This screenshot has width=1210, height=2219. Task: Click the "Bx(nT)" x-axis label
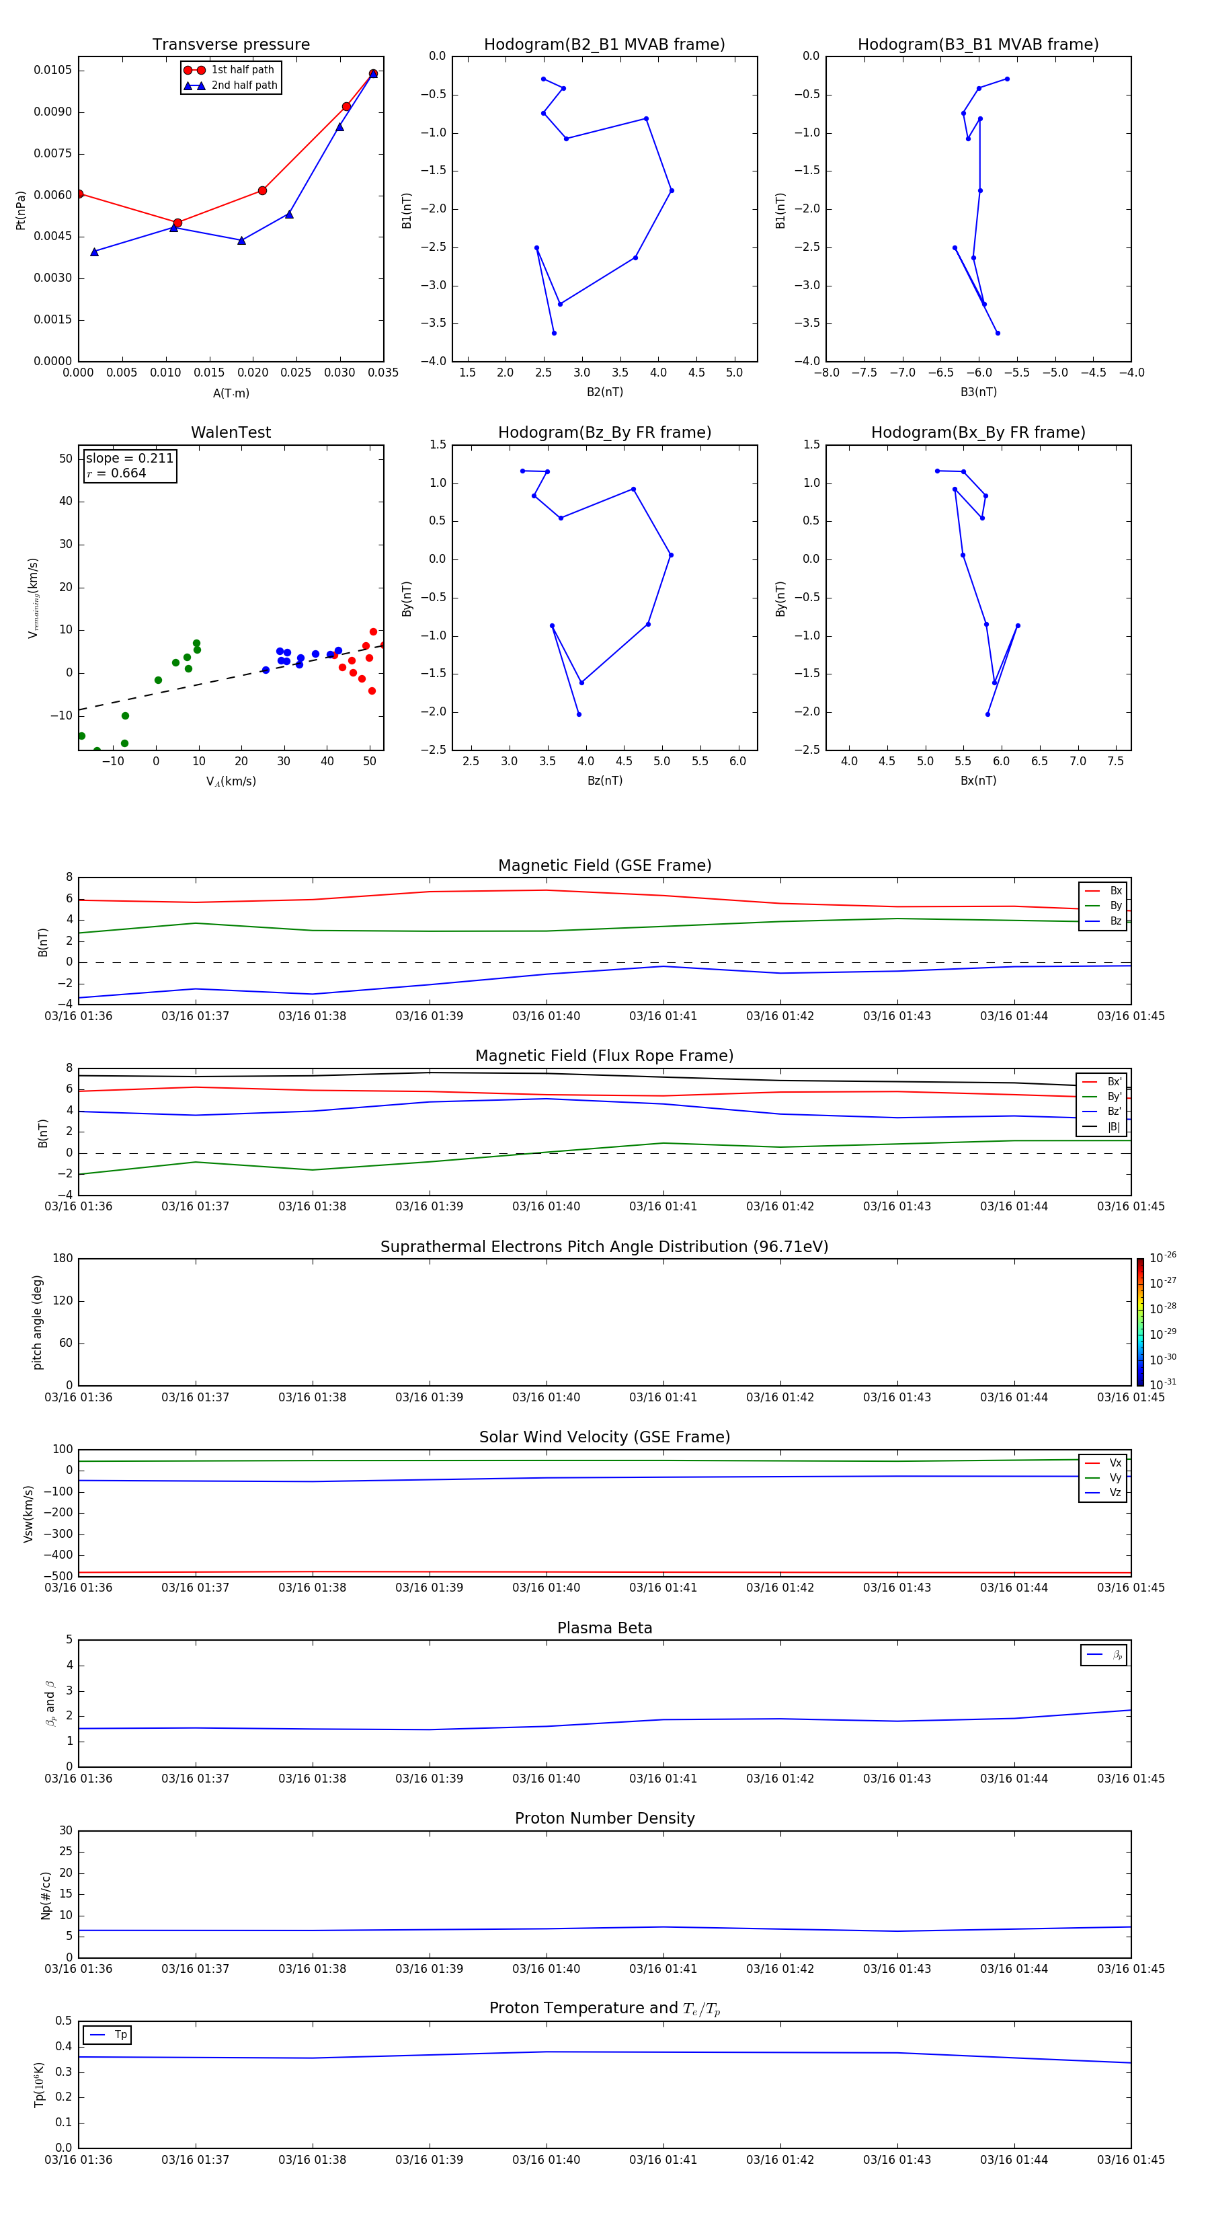(x=978, y=781)
